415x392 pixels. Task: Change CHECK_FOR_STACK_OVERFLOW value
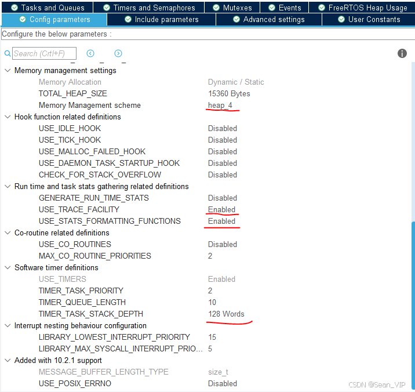[223, 175]
